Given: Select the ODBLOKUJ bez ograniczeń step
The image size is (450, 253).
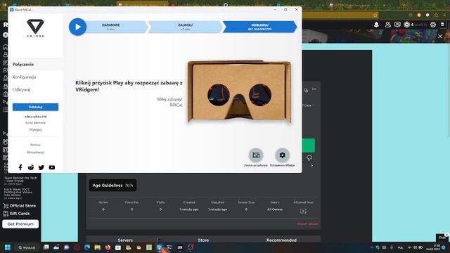Looking at the screenshot, I should (x=259, y=27).
